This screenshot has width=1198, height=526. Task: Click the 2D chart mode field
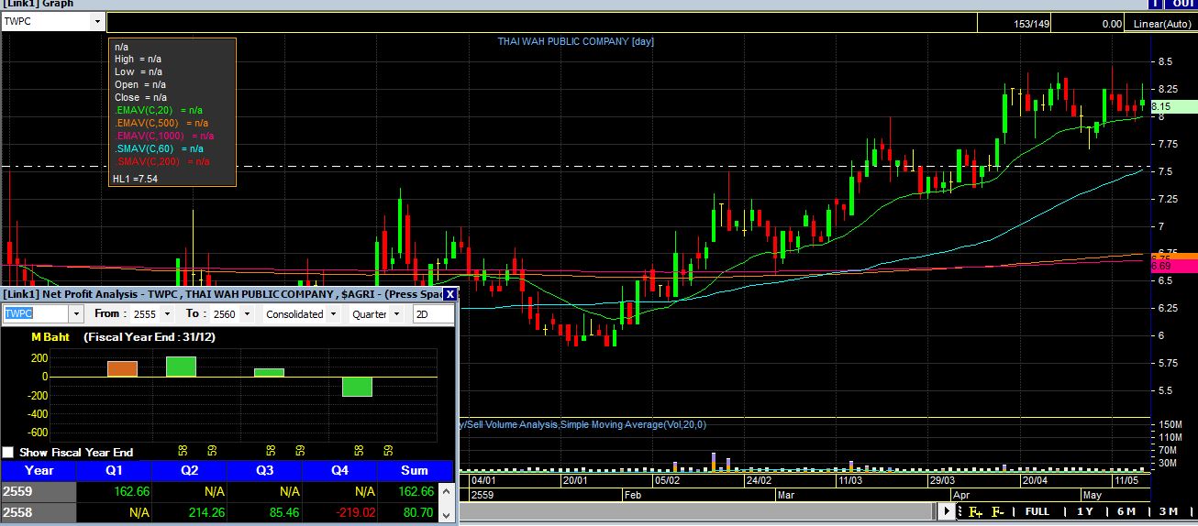[432, 314]
